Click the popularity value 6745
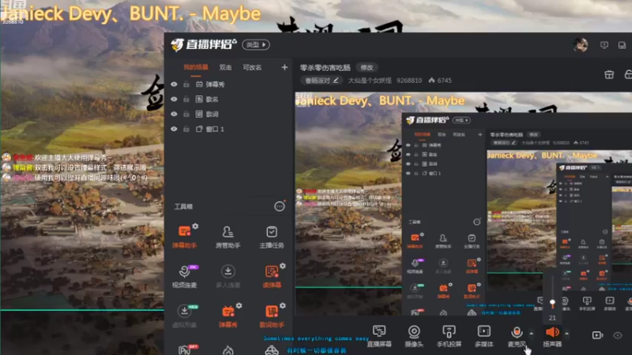Screen dimensions: 632x355 click(x=444, y=80)
